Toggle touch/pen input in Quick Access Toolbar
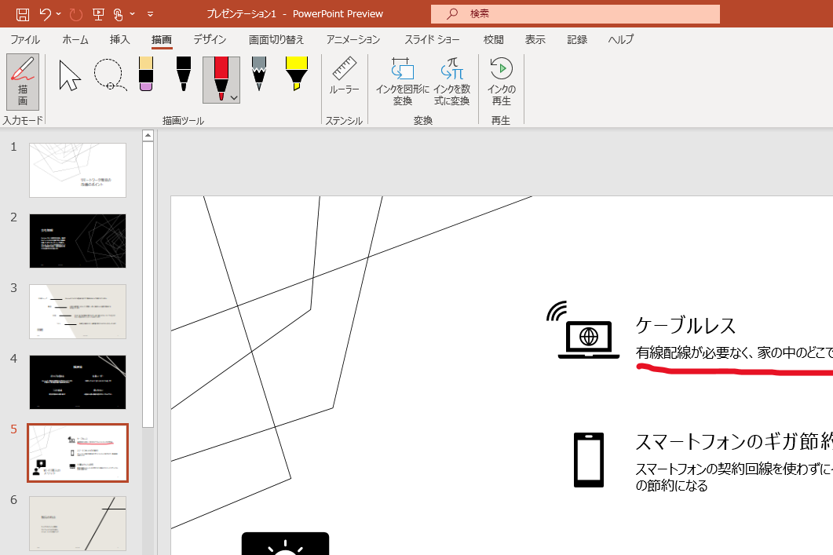This screenshot has width=833, height=555. (x=119, y=13)
